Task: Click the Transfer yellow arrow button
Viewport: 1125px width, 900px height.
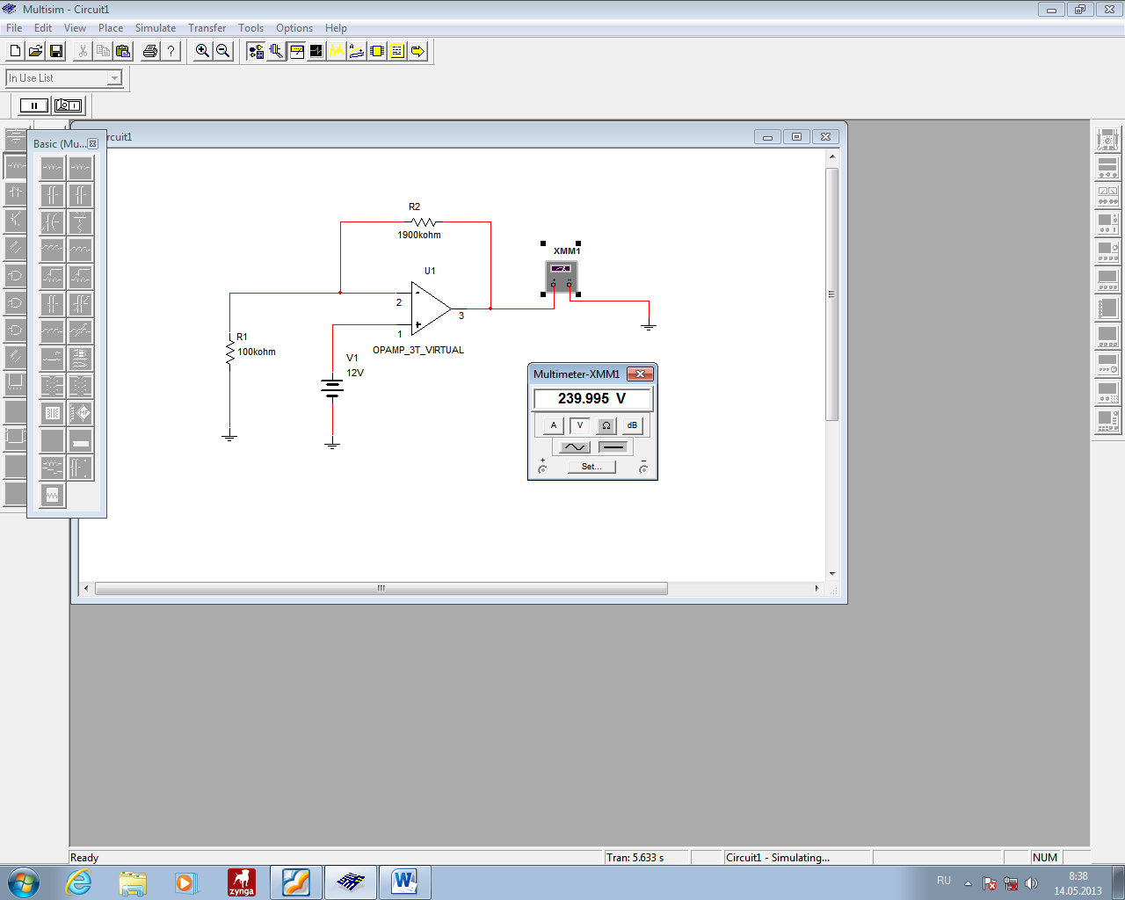Action: [x=417, y=51]
